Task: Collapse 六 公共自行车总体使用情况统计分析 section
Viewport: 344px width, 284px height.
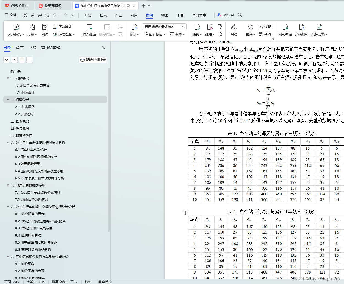Action: (x=8, y=142)
